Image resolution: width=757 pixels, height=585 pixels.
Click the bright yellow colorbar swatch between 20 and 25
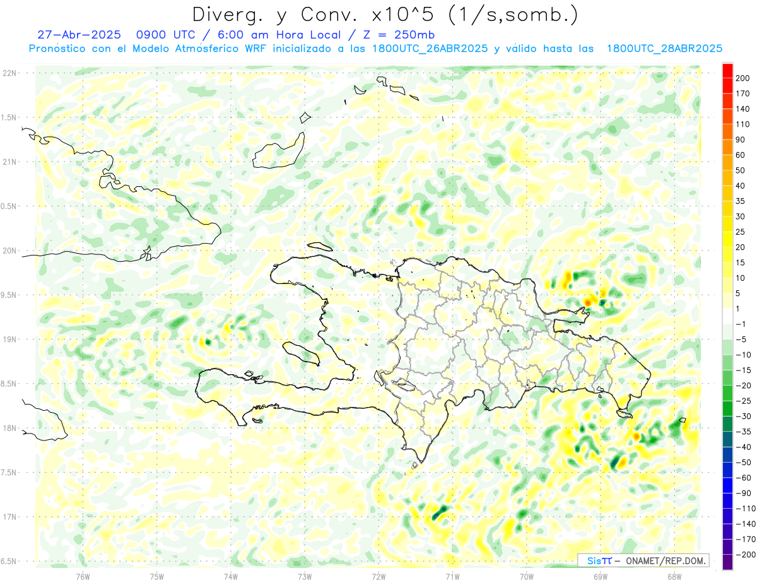tap(728, 240)
